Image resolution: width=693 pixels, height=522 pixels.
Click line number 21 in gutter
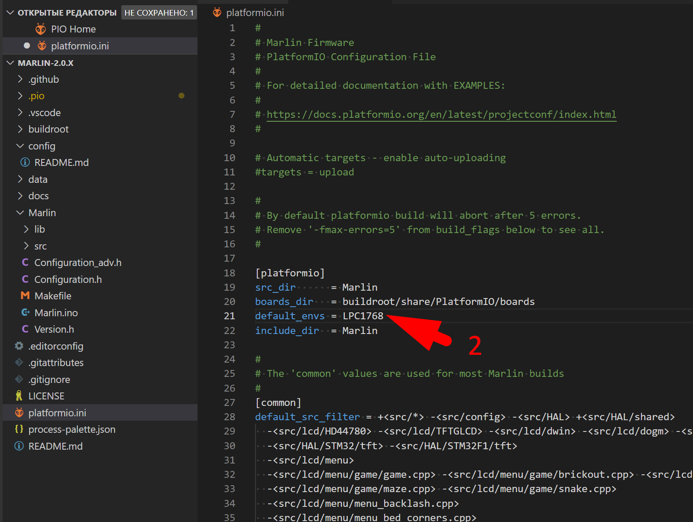tap(230, 316)
